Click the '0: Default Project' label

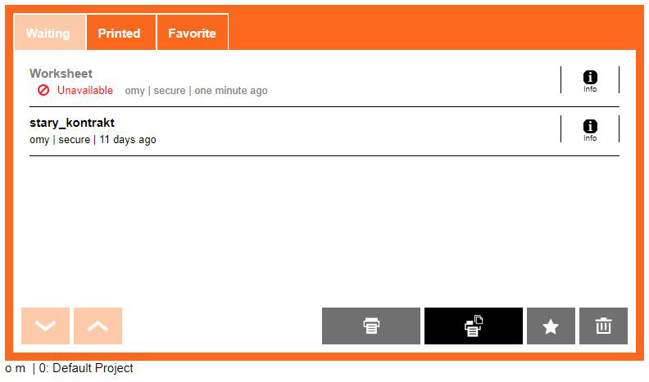[86, 369]
